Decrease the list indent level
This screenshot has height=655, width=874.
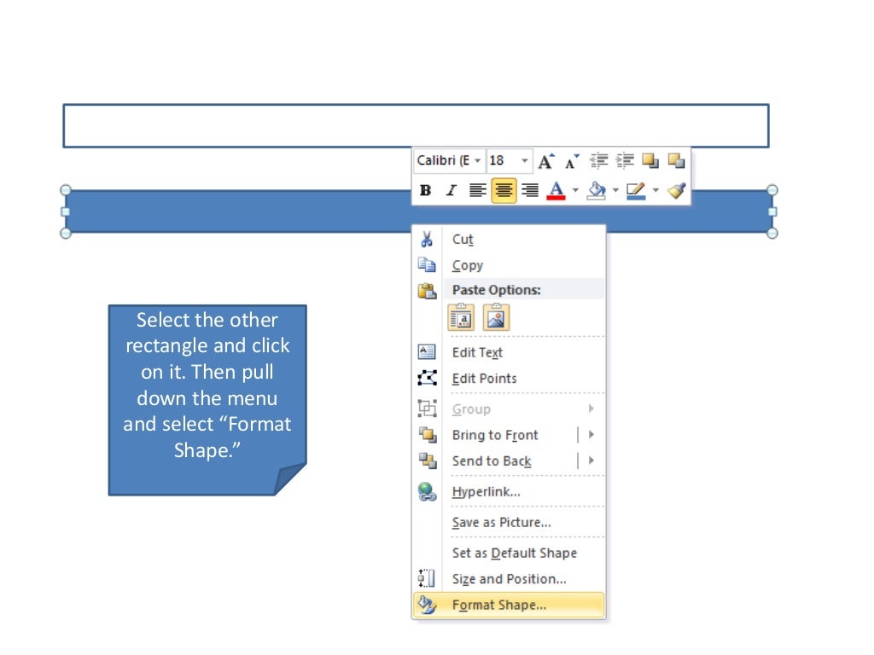pyautogui.click(x=598, y=161)
